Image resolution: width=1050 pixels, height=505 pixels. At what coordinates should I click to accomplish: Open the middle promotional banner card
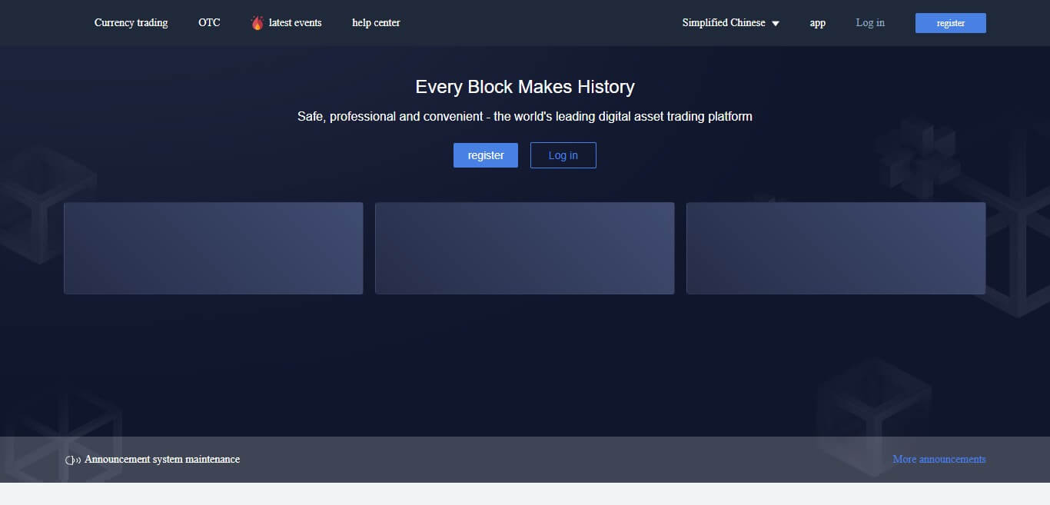(x=524, y=248)
